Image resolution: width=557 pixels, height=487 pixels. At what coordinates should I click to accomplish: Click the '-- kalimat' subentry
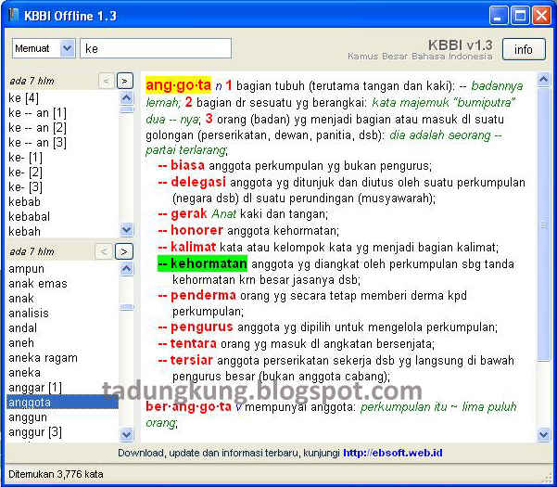pos(187,247)
